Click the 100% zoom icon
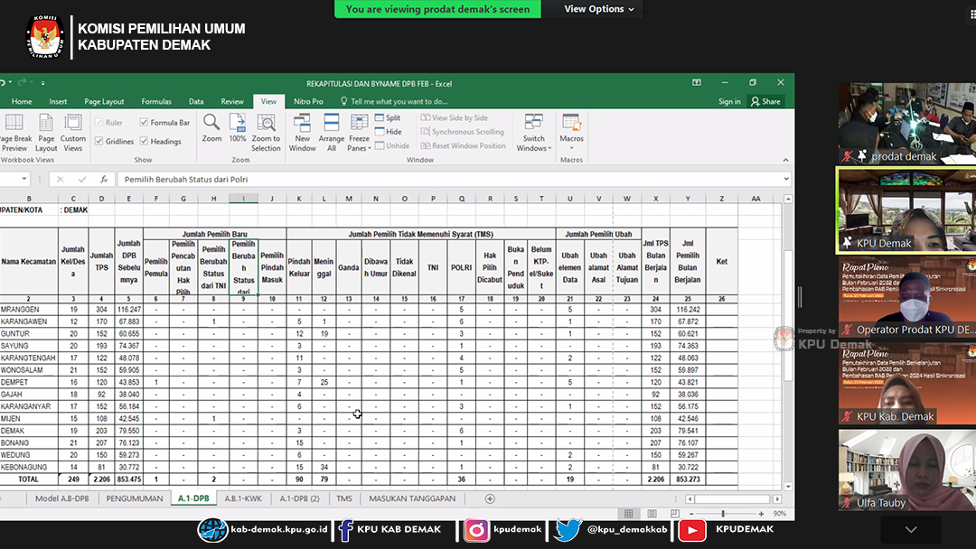976x549 pixels. tap(238, 123)
